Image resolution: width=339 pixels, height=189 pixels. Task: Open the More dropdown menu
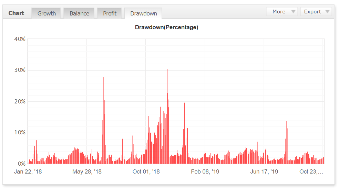(x=282, y=12)
